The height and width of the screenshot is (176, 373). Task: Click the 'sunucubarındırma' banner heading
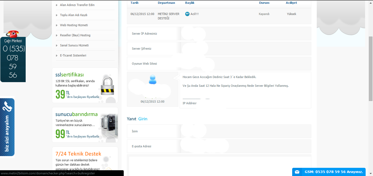click(x=76, y=114)
